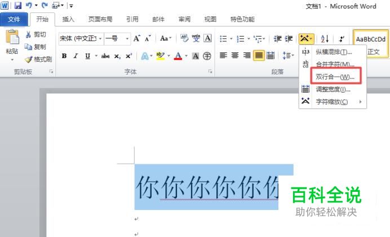Switch to the 邮件 ribbon tab

[158, 19]
